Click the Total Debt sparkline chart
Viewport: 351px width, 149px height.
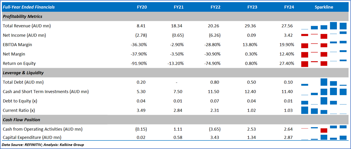324,82
